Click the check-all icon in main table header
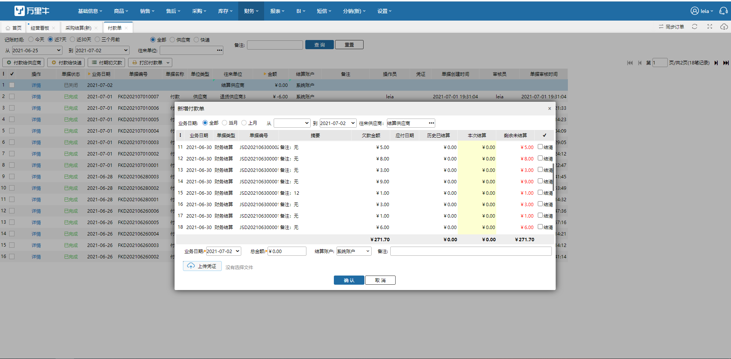This screenshot has height=359, width=731. (x=12, y=74)
